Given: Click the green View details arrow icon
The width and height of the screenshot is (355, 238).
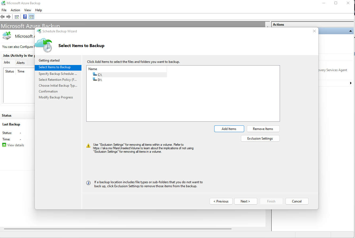Looking at the screenshot, I should point(4,145).
